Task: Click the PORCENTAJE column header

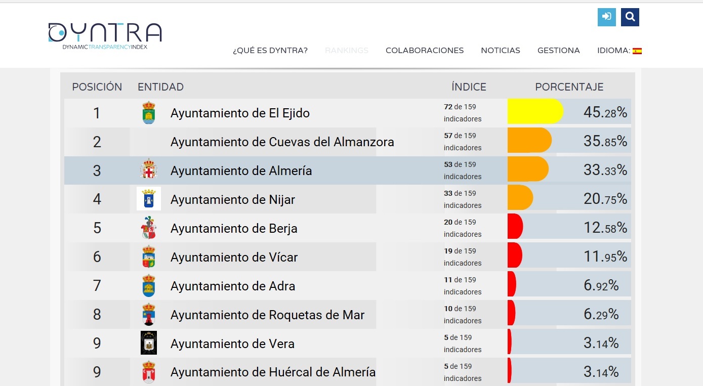Action: point(569,87)
